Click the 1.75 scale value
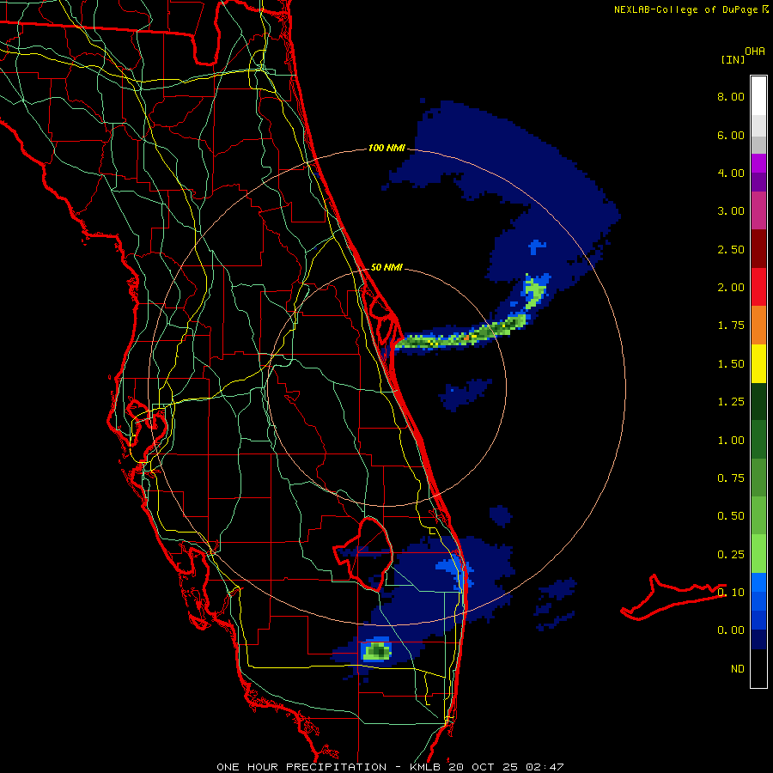This screenshot has width=773, height=773. click(731, 326)
